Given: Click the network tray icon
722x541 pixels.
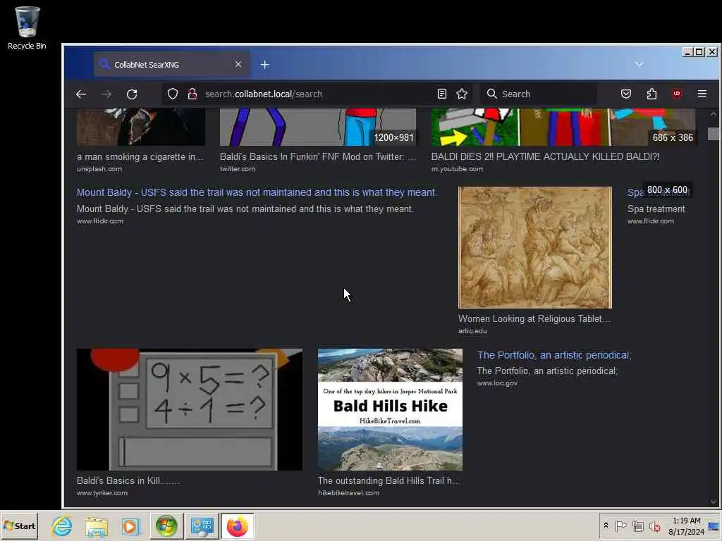Looking at the screenshot, I should tap(638, 526).
